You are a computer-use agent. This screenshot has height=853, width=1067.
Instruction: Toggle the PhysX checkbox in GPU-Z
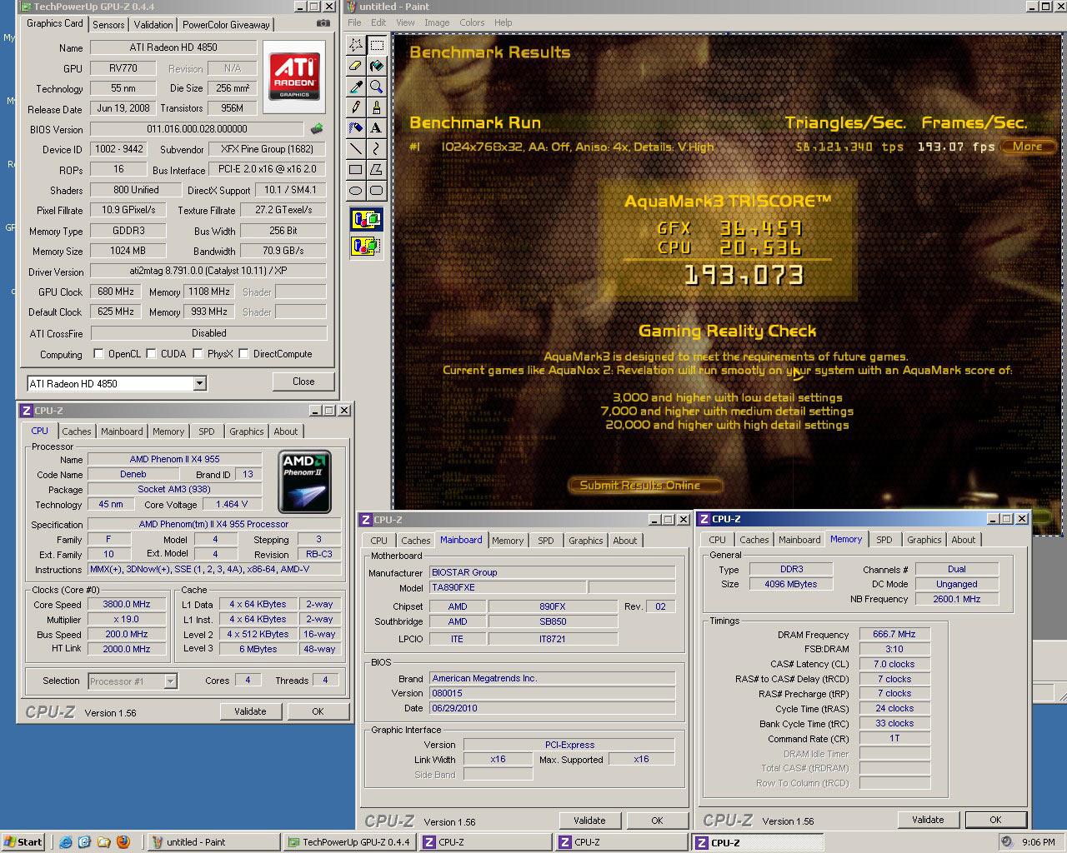point(198,354)
